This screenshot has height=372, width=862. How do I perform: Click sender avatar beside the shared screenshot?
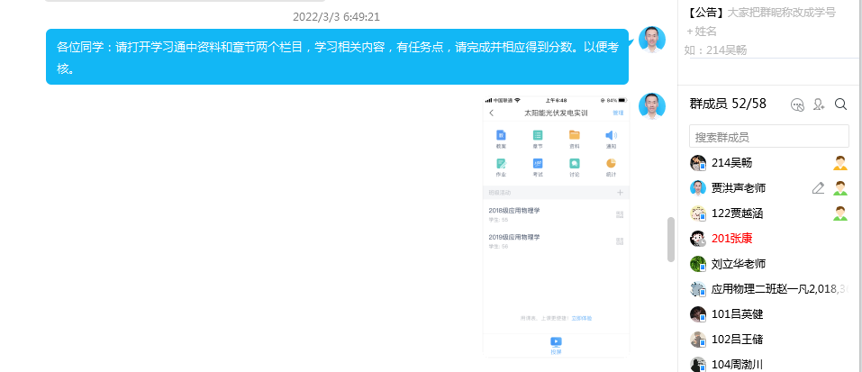pos(651,106)
